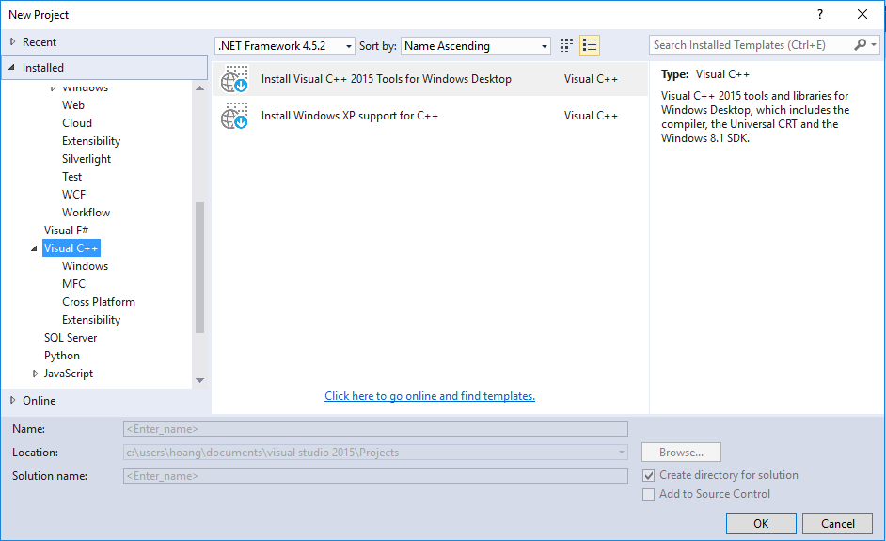Select the Cross Platform tree item
The width and height of the screenshot is (886, 541).
(x=99, y=302)
